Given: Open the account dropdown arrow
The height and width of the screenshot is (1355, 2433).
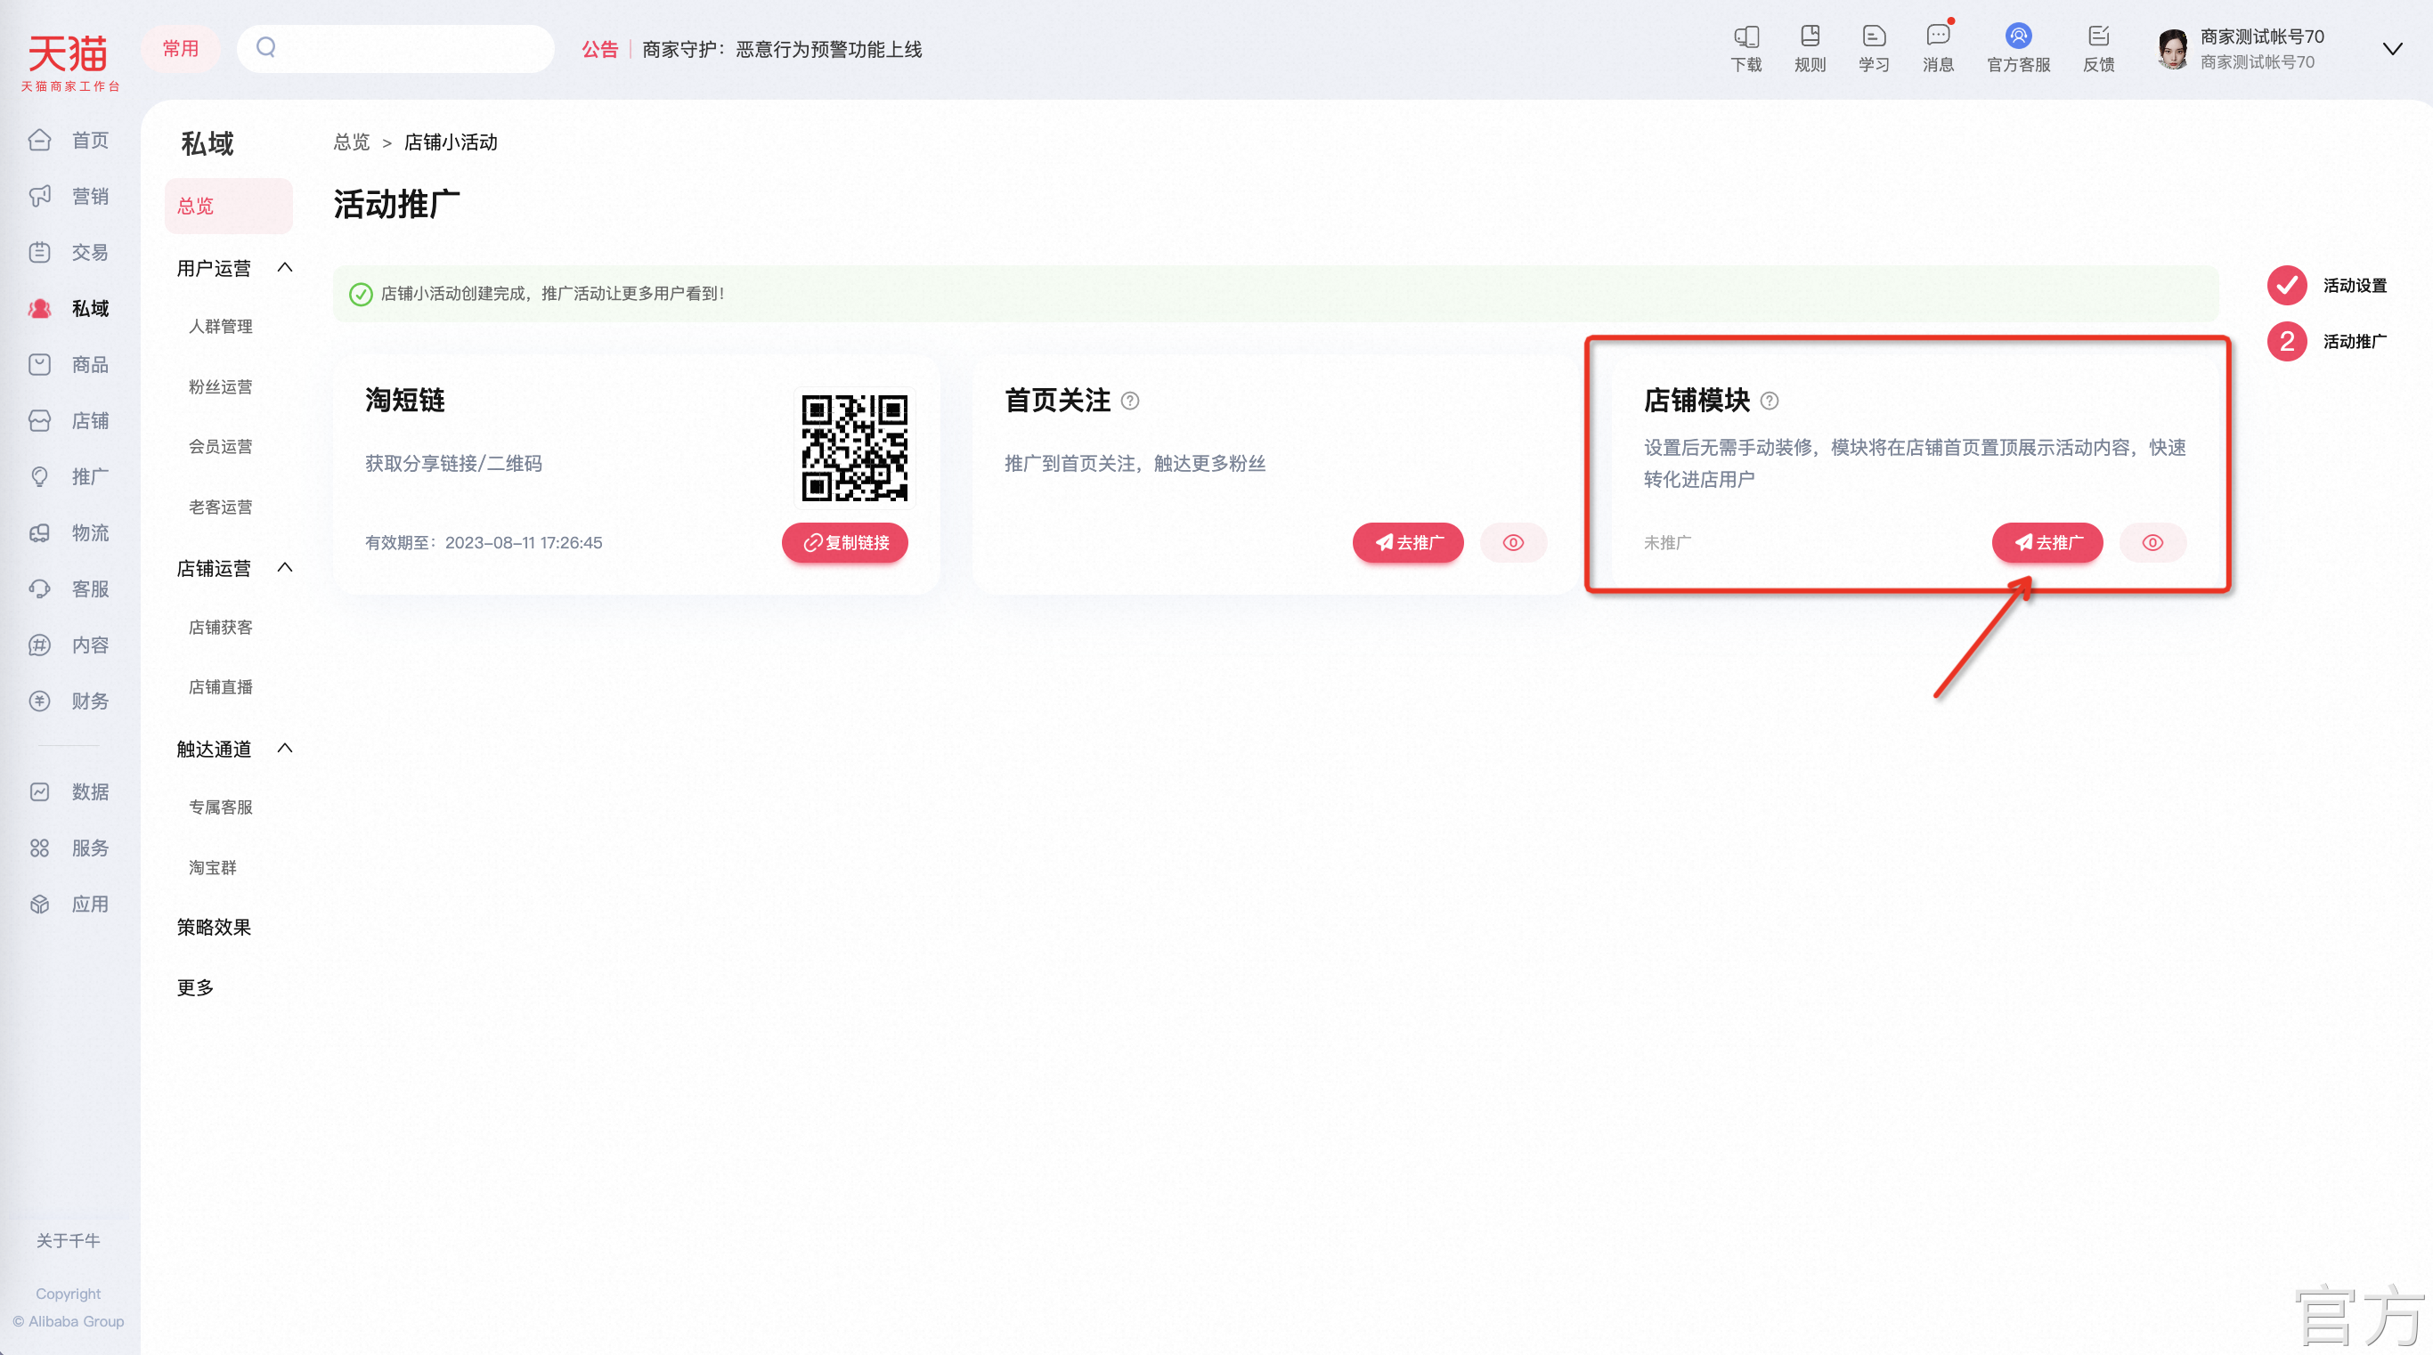Looking at the screenshot, I should tap(2391, 49).
